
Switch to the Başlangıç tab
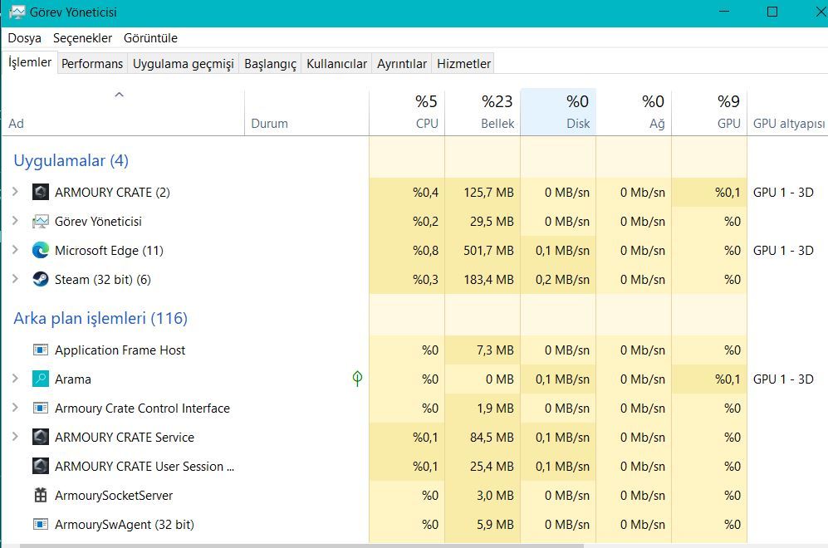(270, 64)
